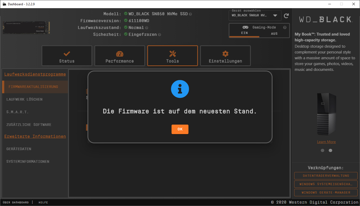
Task: Open Windows Geräte-Manager shortcut
Action: [x=326, y=193]
